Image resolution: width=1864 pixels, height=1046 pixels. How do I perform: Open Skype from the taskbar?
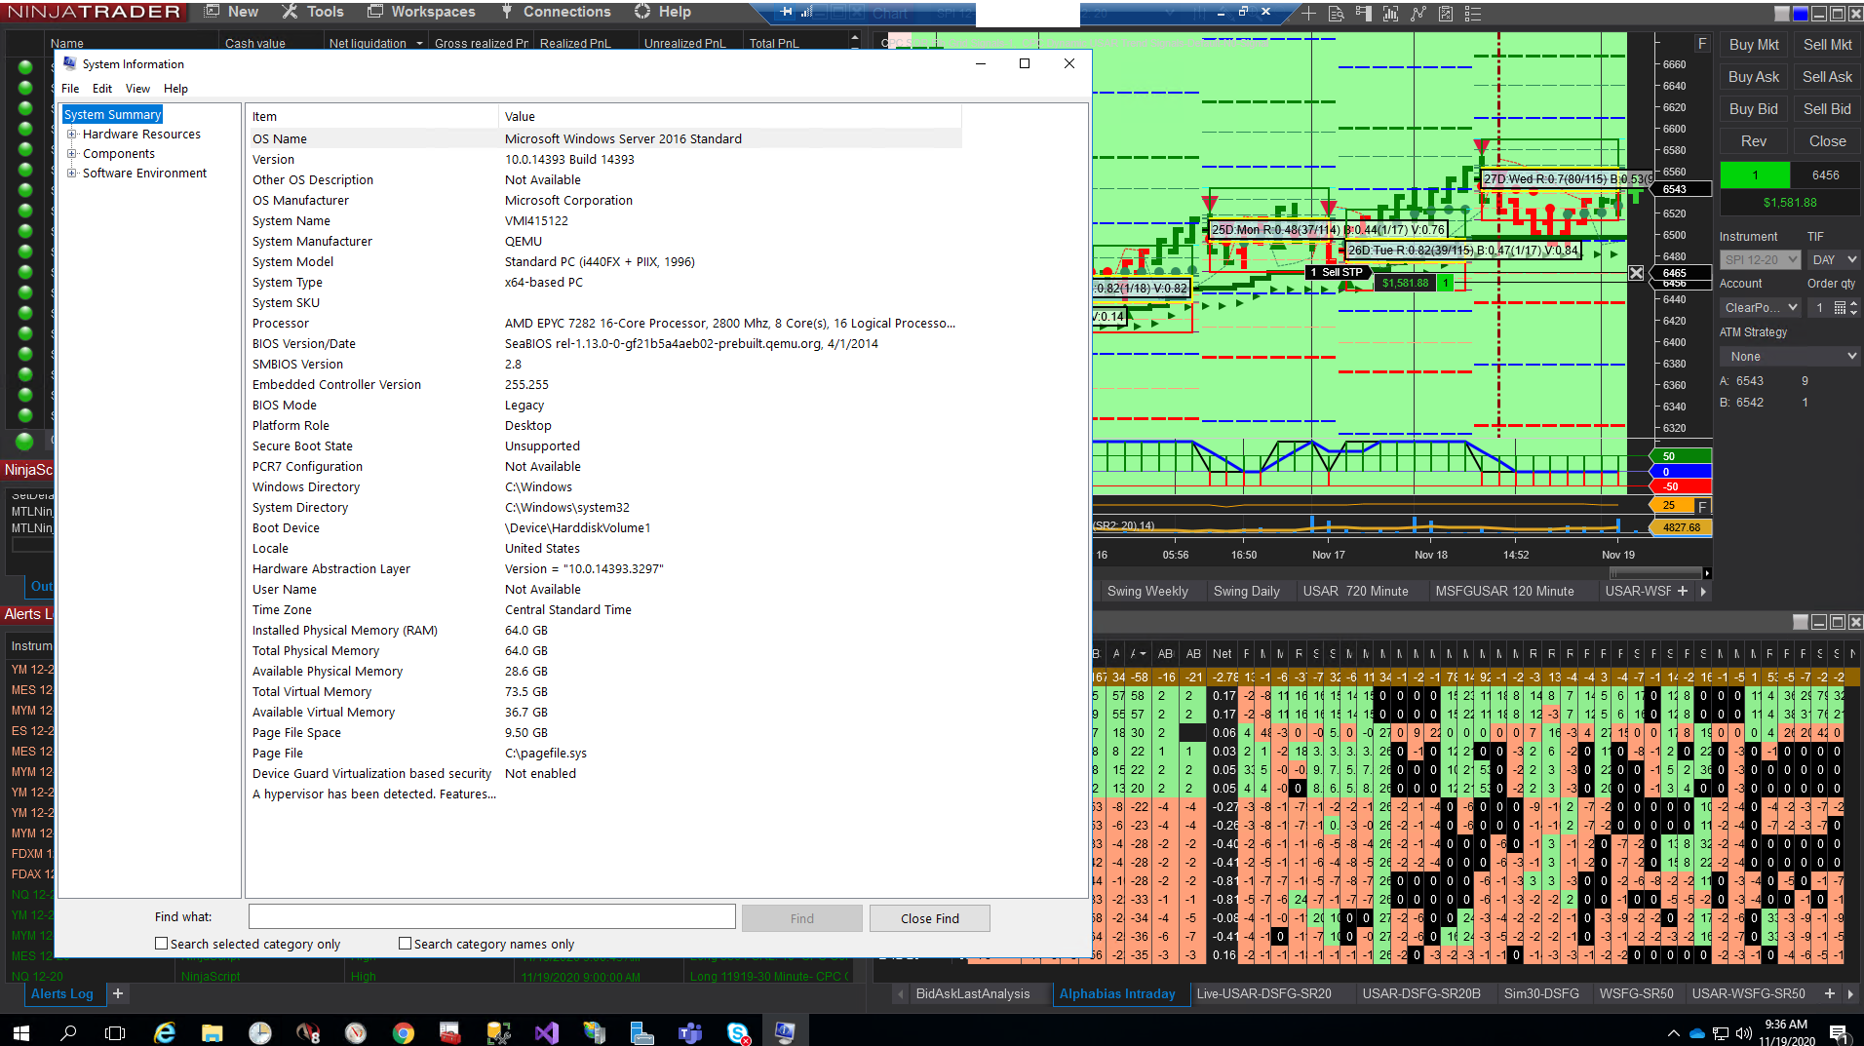pyautogui.click(x=738, y=1032)
